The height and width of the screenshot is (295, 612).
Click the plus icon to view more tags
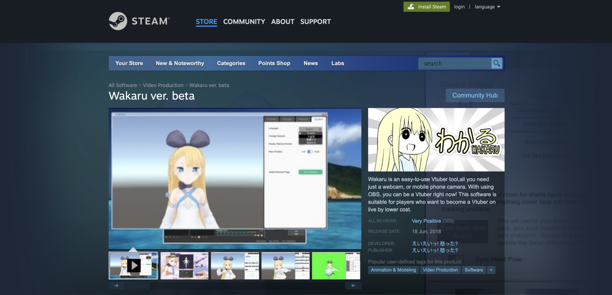pyautogui.click(x=491, y=270)
